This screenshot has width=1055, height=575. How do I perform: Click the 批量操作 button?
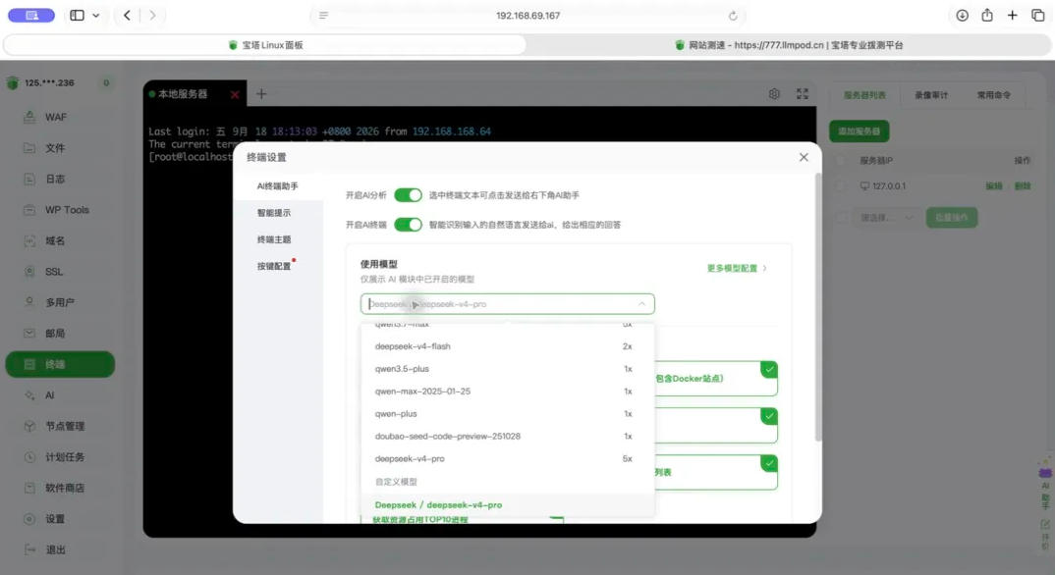[952, 218]
